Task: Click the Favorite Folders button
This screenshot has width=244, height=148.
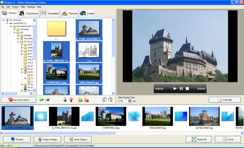Action: [19, 100]
